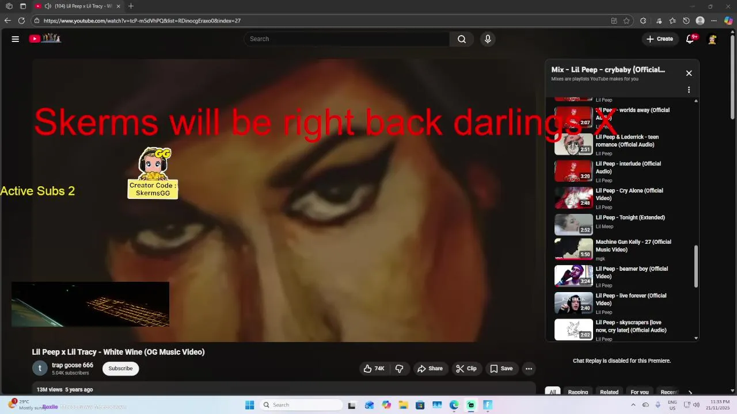Open the Copilot sidebar icon
The width and height of the screenshot is (737, 414).
(728, 21)
